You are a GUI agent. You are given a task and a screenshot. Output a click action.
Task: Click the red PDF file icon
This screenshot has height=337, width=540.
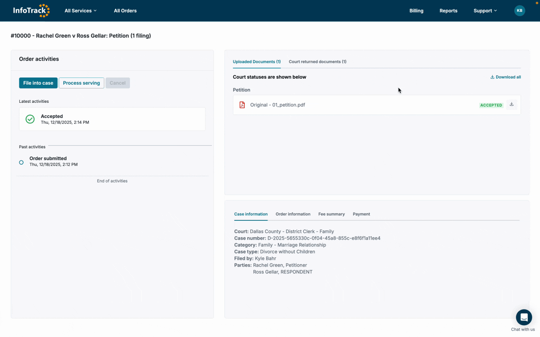point(242,105)
